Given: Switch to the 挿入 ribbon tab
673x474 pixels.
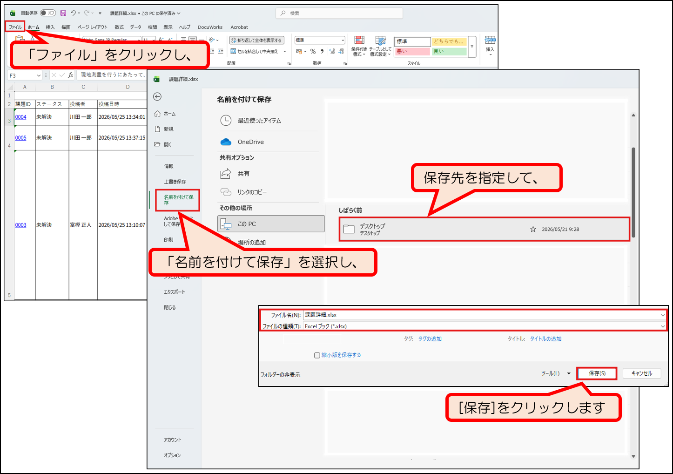Looking at the screenshot, I should [50, 27].
